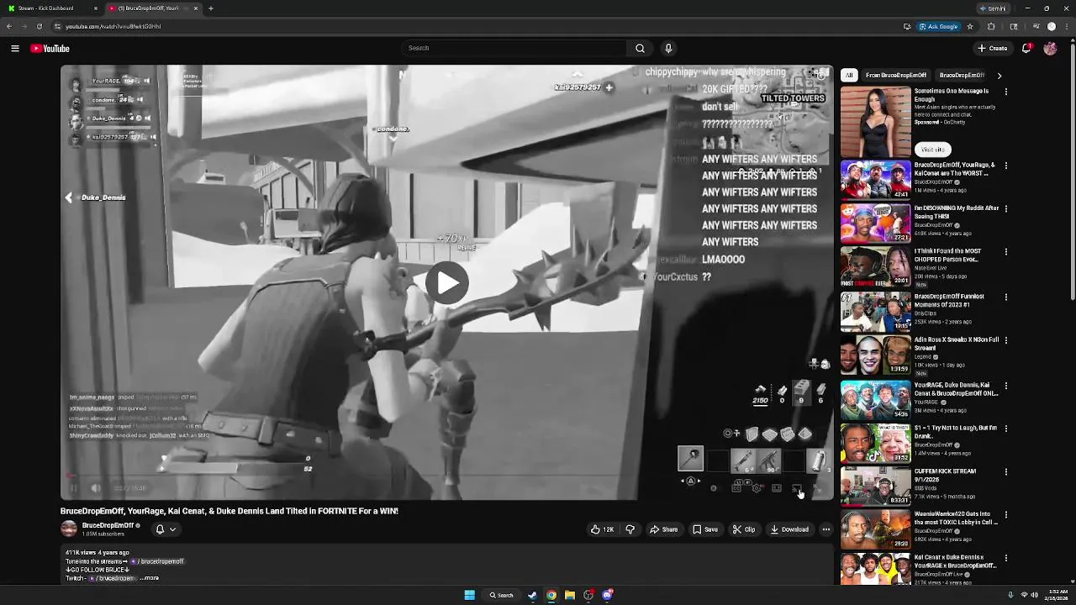This screenshot has width=1076, height=605.
Task: Open Gemini button in browser title bar
Action: (993, 8)
